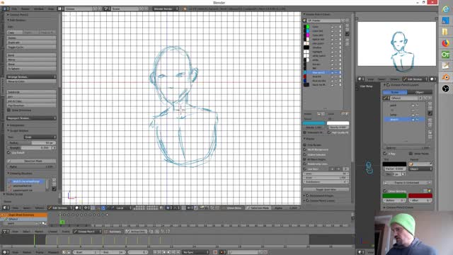The image size is (453, 255).
Task: Click the Subdivide strokes button
Action: pyautogui.click(x=31, y=92)
